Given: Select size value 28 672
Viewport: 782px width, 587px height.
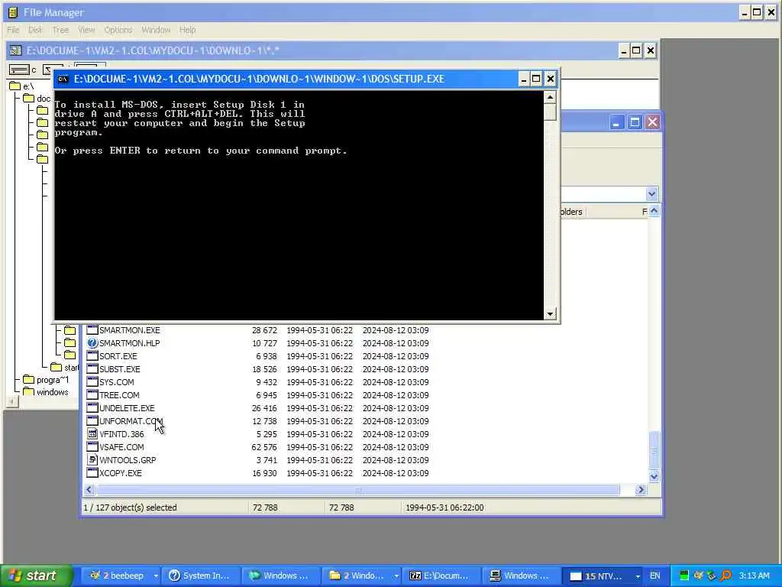Looking at the screenshot, I should (263, 330).
